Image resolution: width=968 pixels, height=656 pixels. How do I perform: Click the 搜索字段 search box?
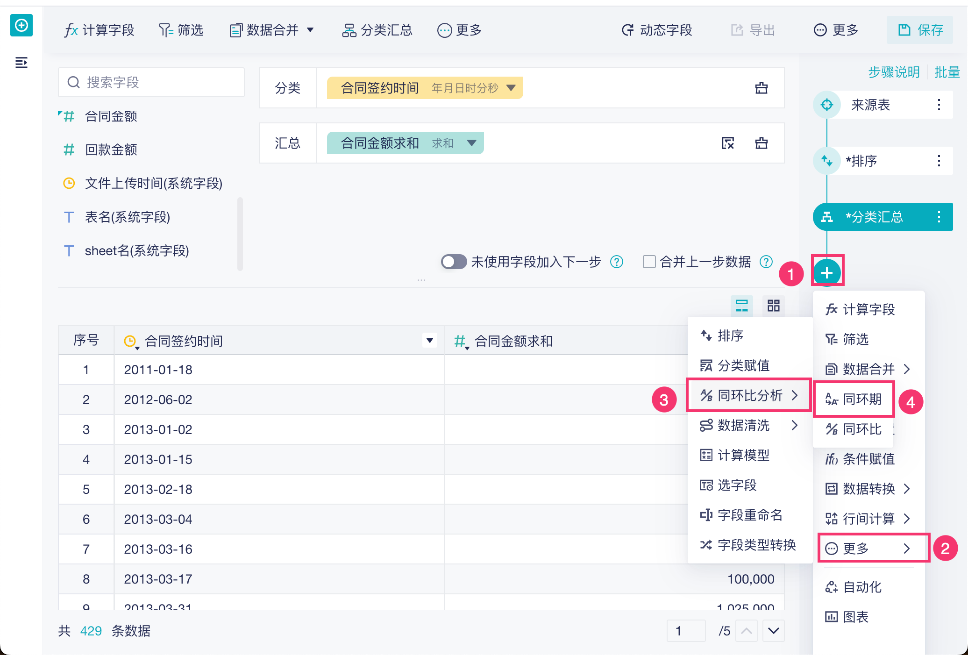pyautogui.click(x=151, y=82)
